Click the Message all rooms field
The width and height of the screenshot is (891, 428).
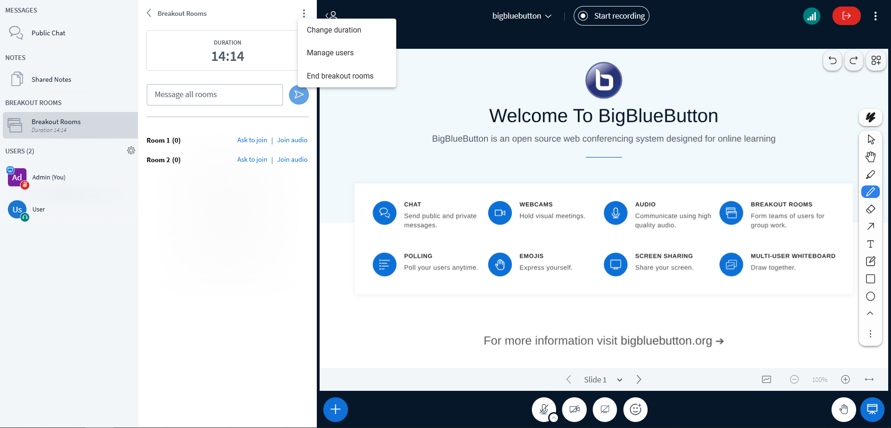[x=215, y=95]
